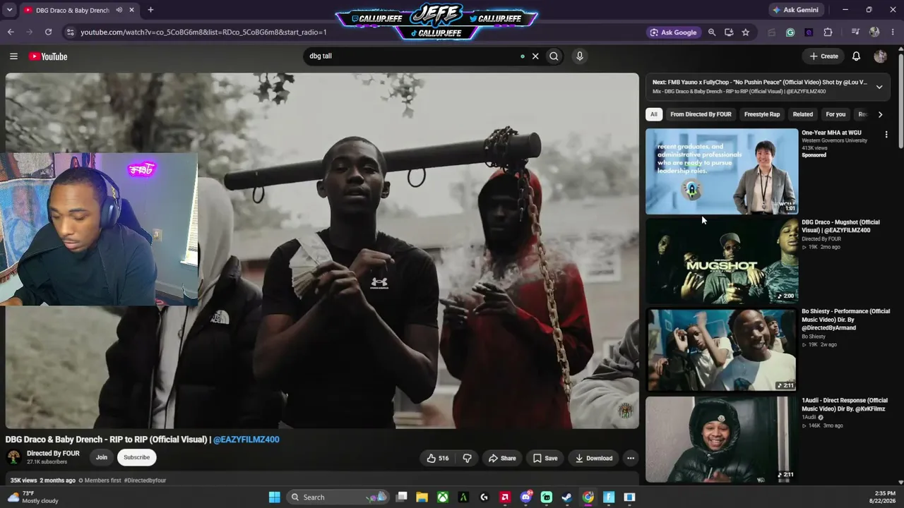Open the Directed By FOUR channel name
The width and height of the screenshot is (904, 508).
[53, 454]
